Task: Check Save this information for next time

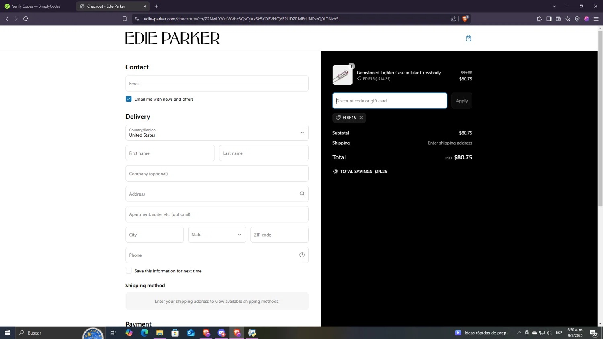Action: coord(129,271)
